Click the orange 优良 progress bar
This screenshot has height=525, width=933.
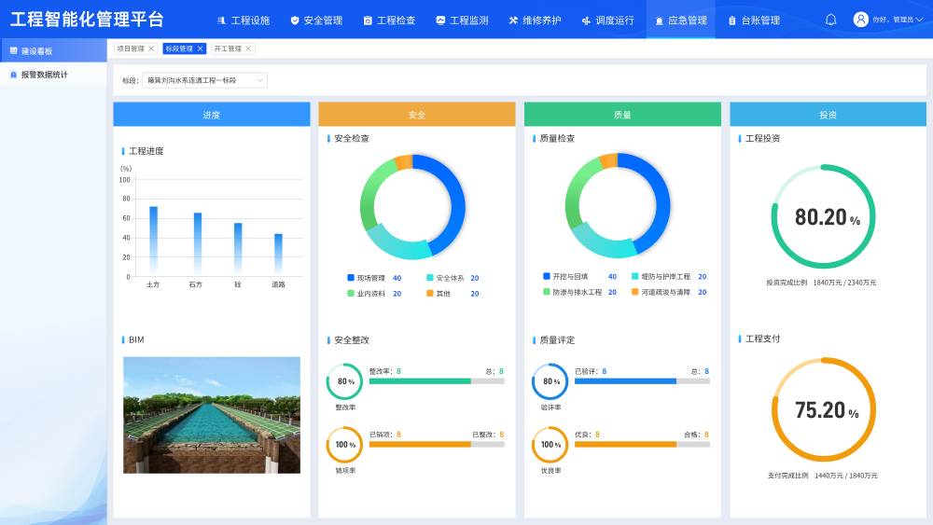(x=642, y=444)
